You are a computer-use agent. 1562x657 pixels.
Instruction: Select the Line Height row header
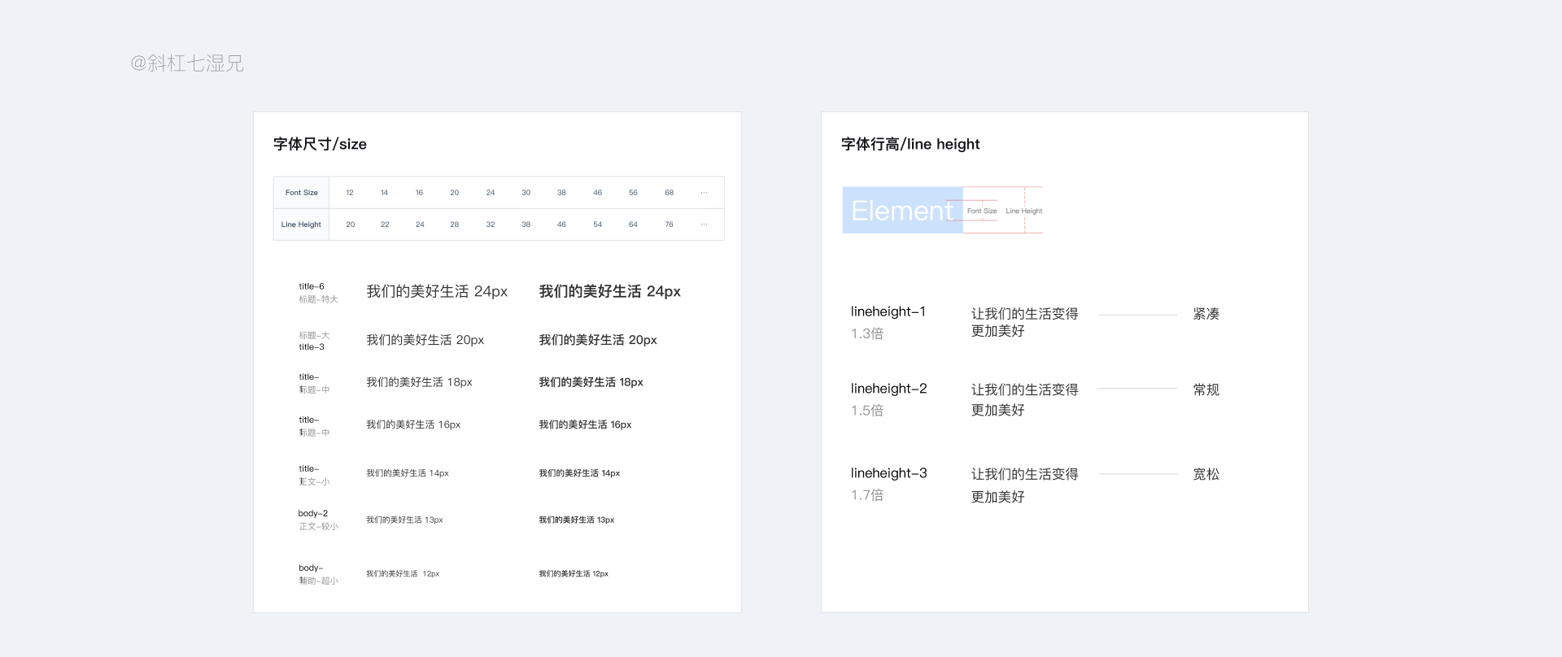301,224
